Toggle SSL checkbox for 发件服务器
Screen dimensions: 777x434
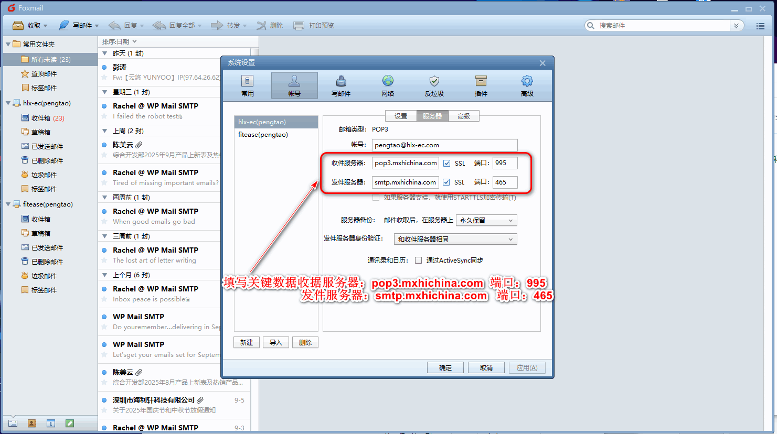(446, 182)
